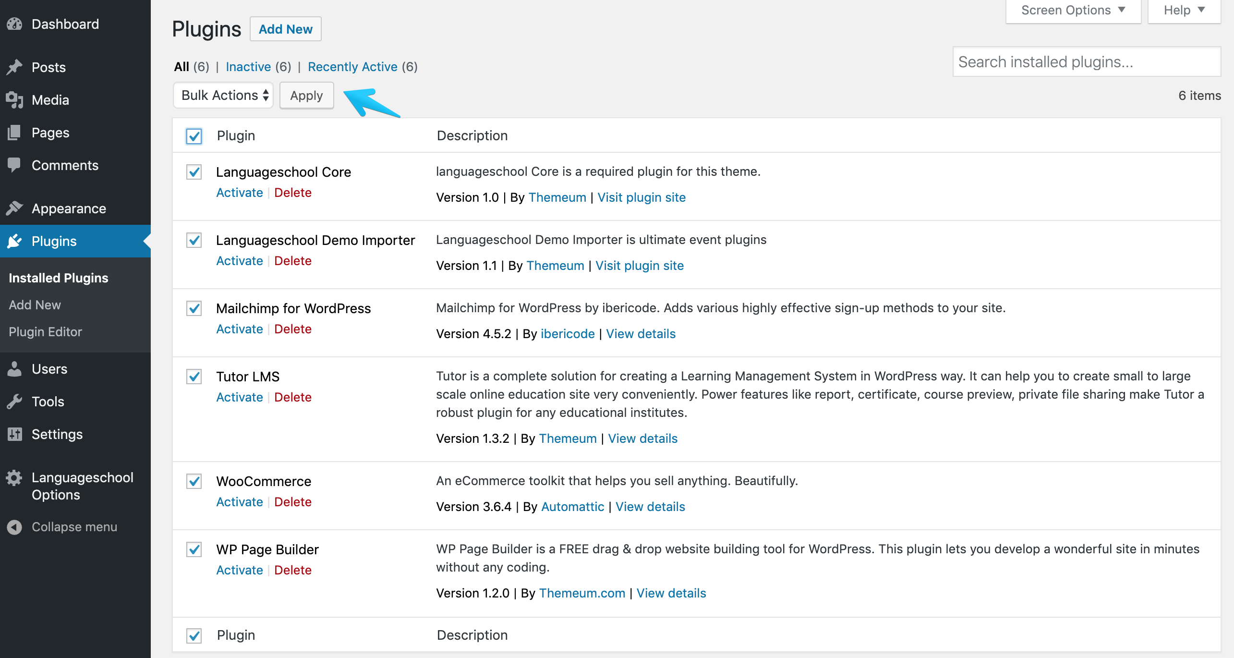
Task: Filter plugins by Recently Active
Action: click(352, 67)
